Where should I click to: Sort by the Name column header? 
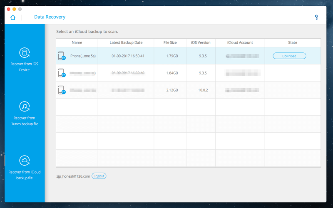(x=77, y=42)
